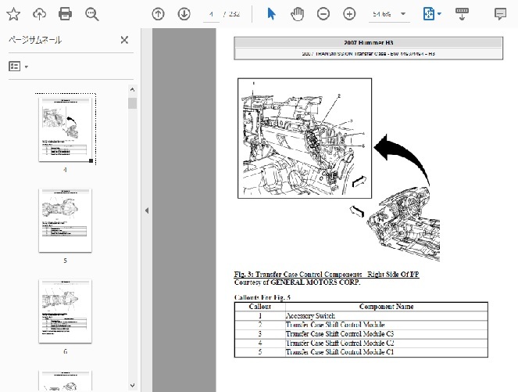This screenshot has width=518, height=392.
Task: Click the cloud upload icon
Action: [39, 14]
